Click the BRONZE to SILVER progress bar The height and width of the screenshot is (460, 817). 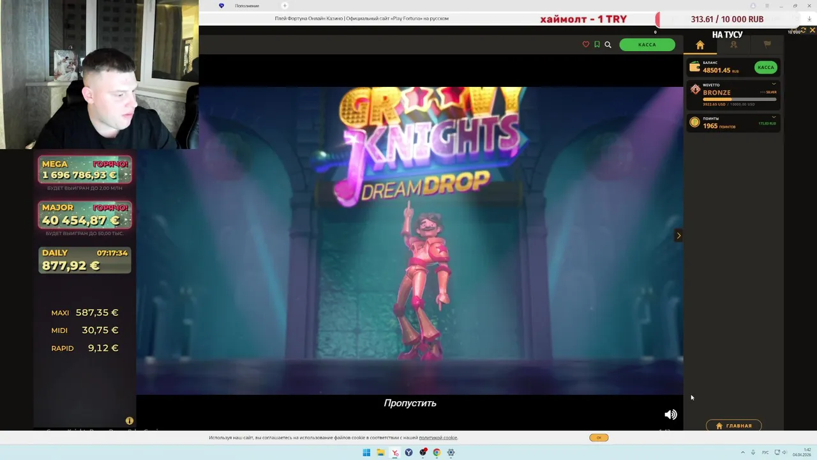click(x=740, y=99)
